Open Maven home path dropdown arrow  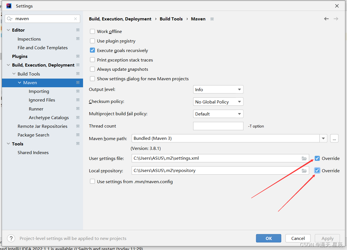[324, 138]
